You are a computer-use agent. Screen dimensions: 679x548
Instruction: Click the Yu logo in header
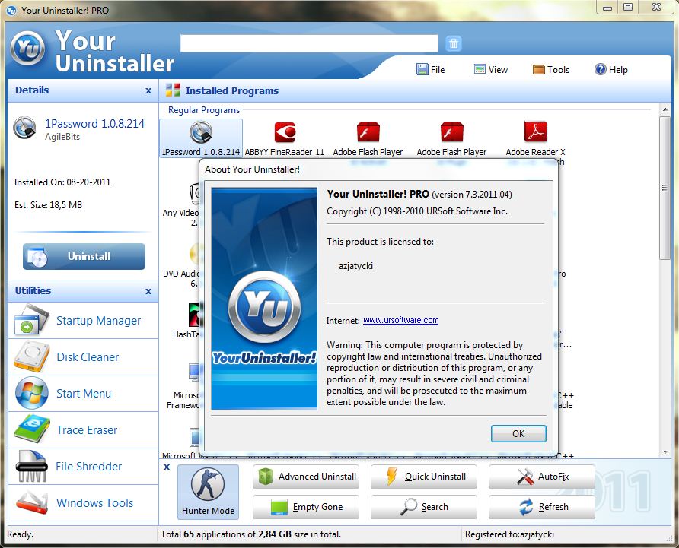[27, 49]
